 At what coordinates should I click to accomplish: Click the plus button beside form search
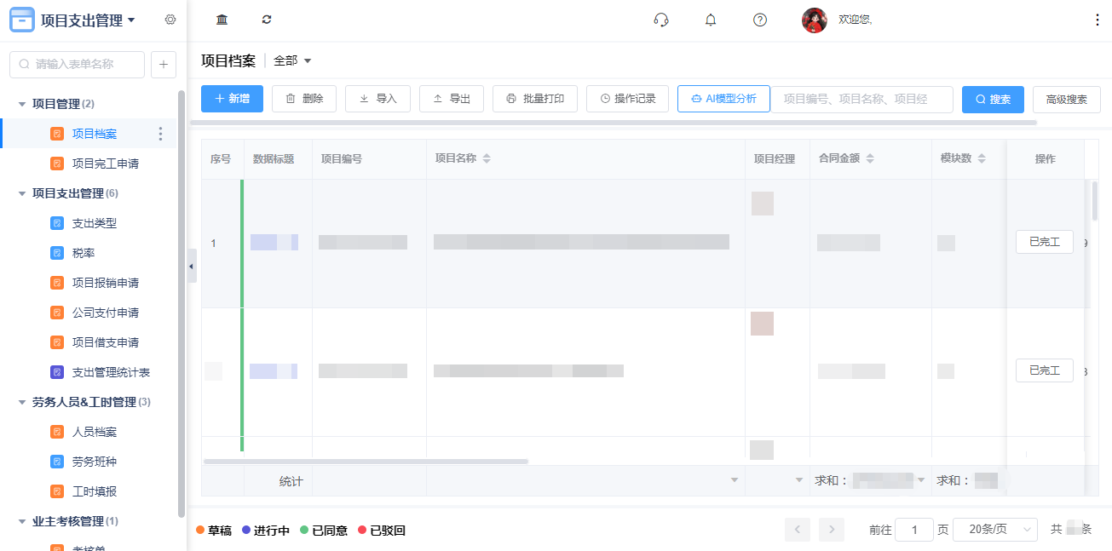(164, 64)
